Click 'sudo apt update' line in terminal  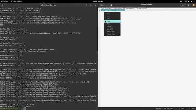(x=8, y=39)
